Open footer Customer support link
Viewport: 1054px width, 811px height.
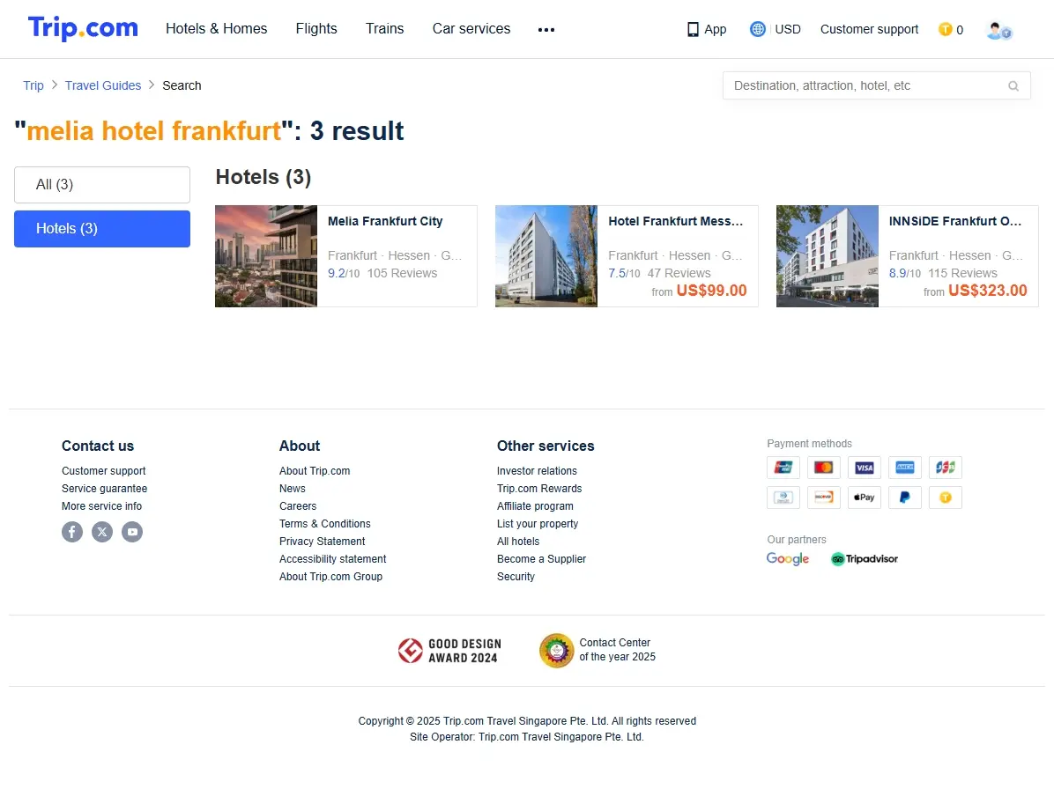pos(103,471)
